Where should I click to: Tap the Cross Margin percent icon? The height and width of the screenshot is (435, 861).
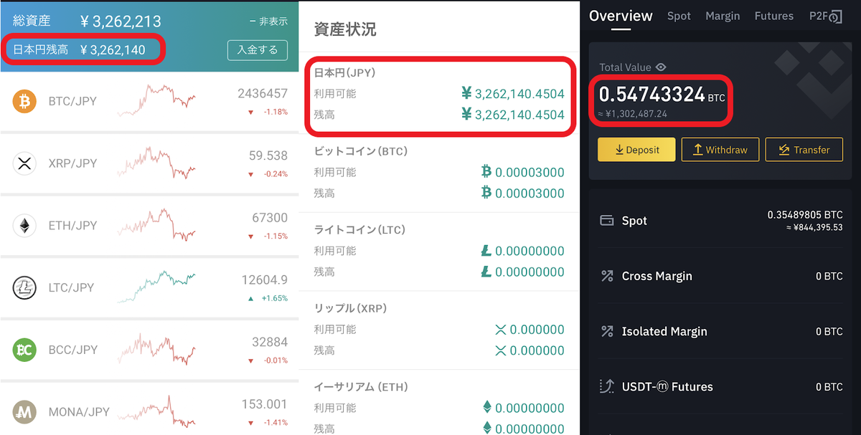pos(608,276)
